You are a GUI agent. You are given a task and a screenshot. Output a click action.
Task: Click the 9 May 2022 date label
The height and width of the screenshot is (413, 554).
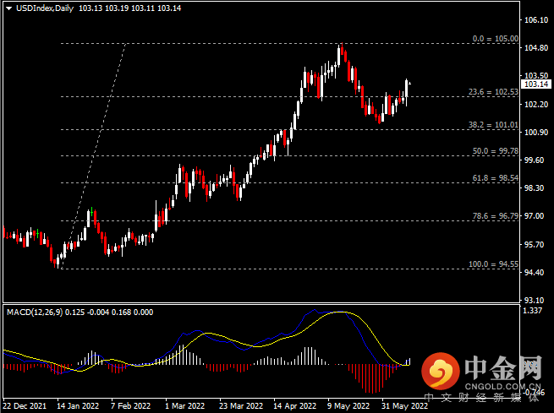coord(348,405)
